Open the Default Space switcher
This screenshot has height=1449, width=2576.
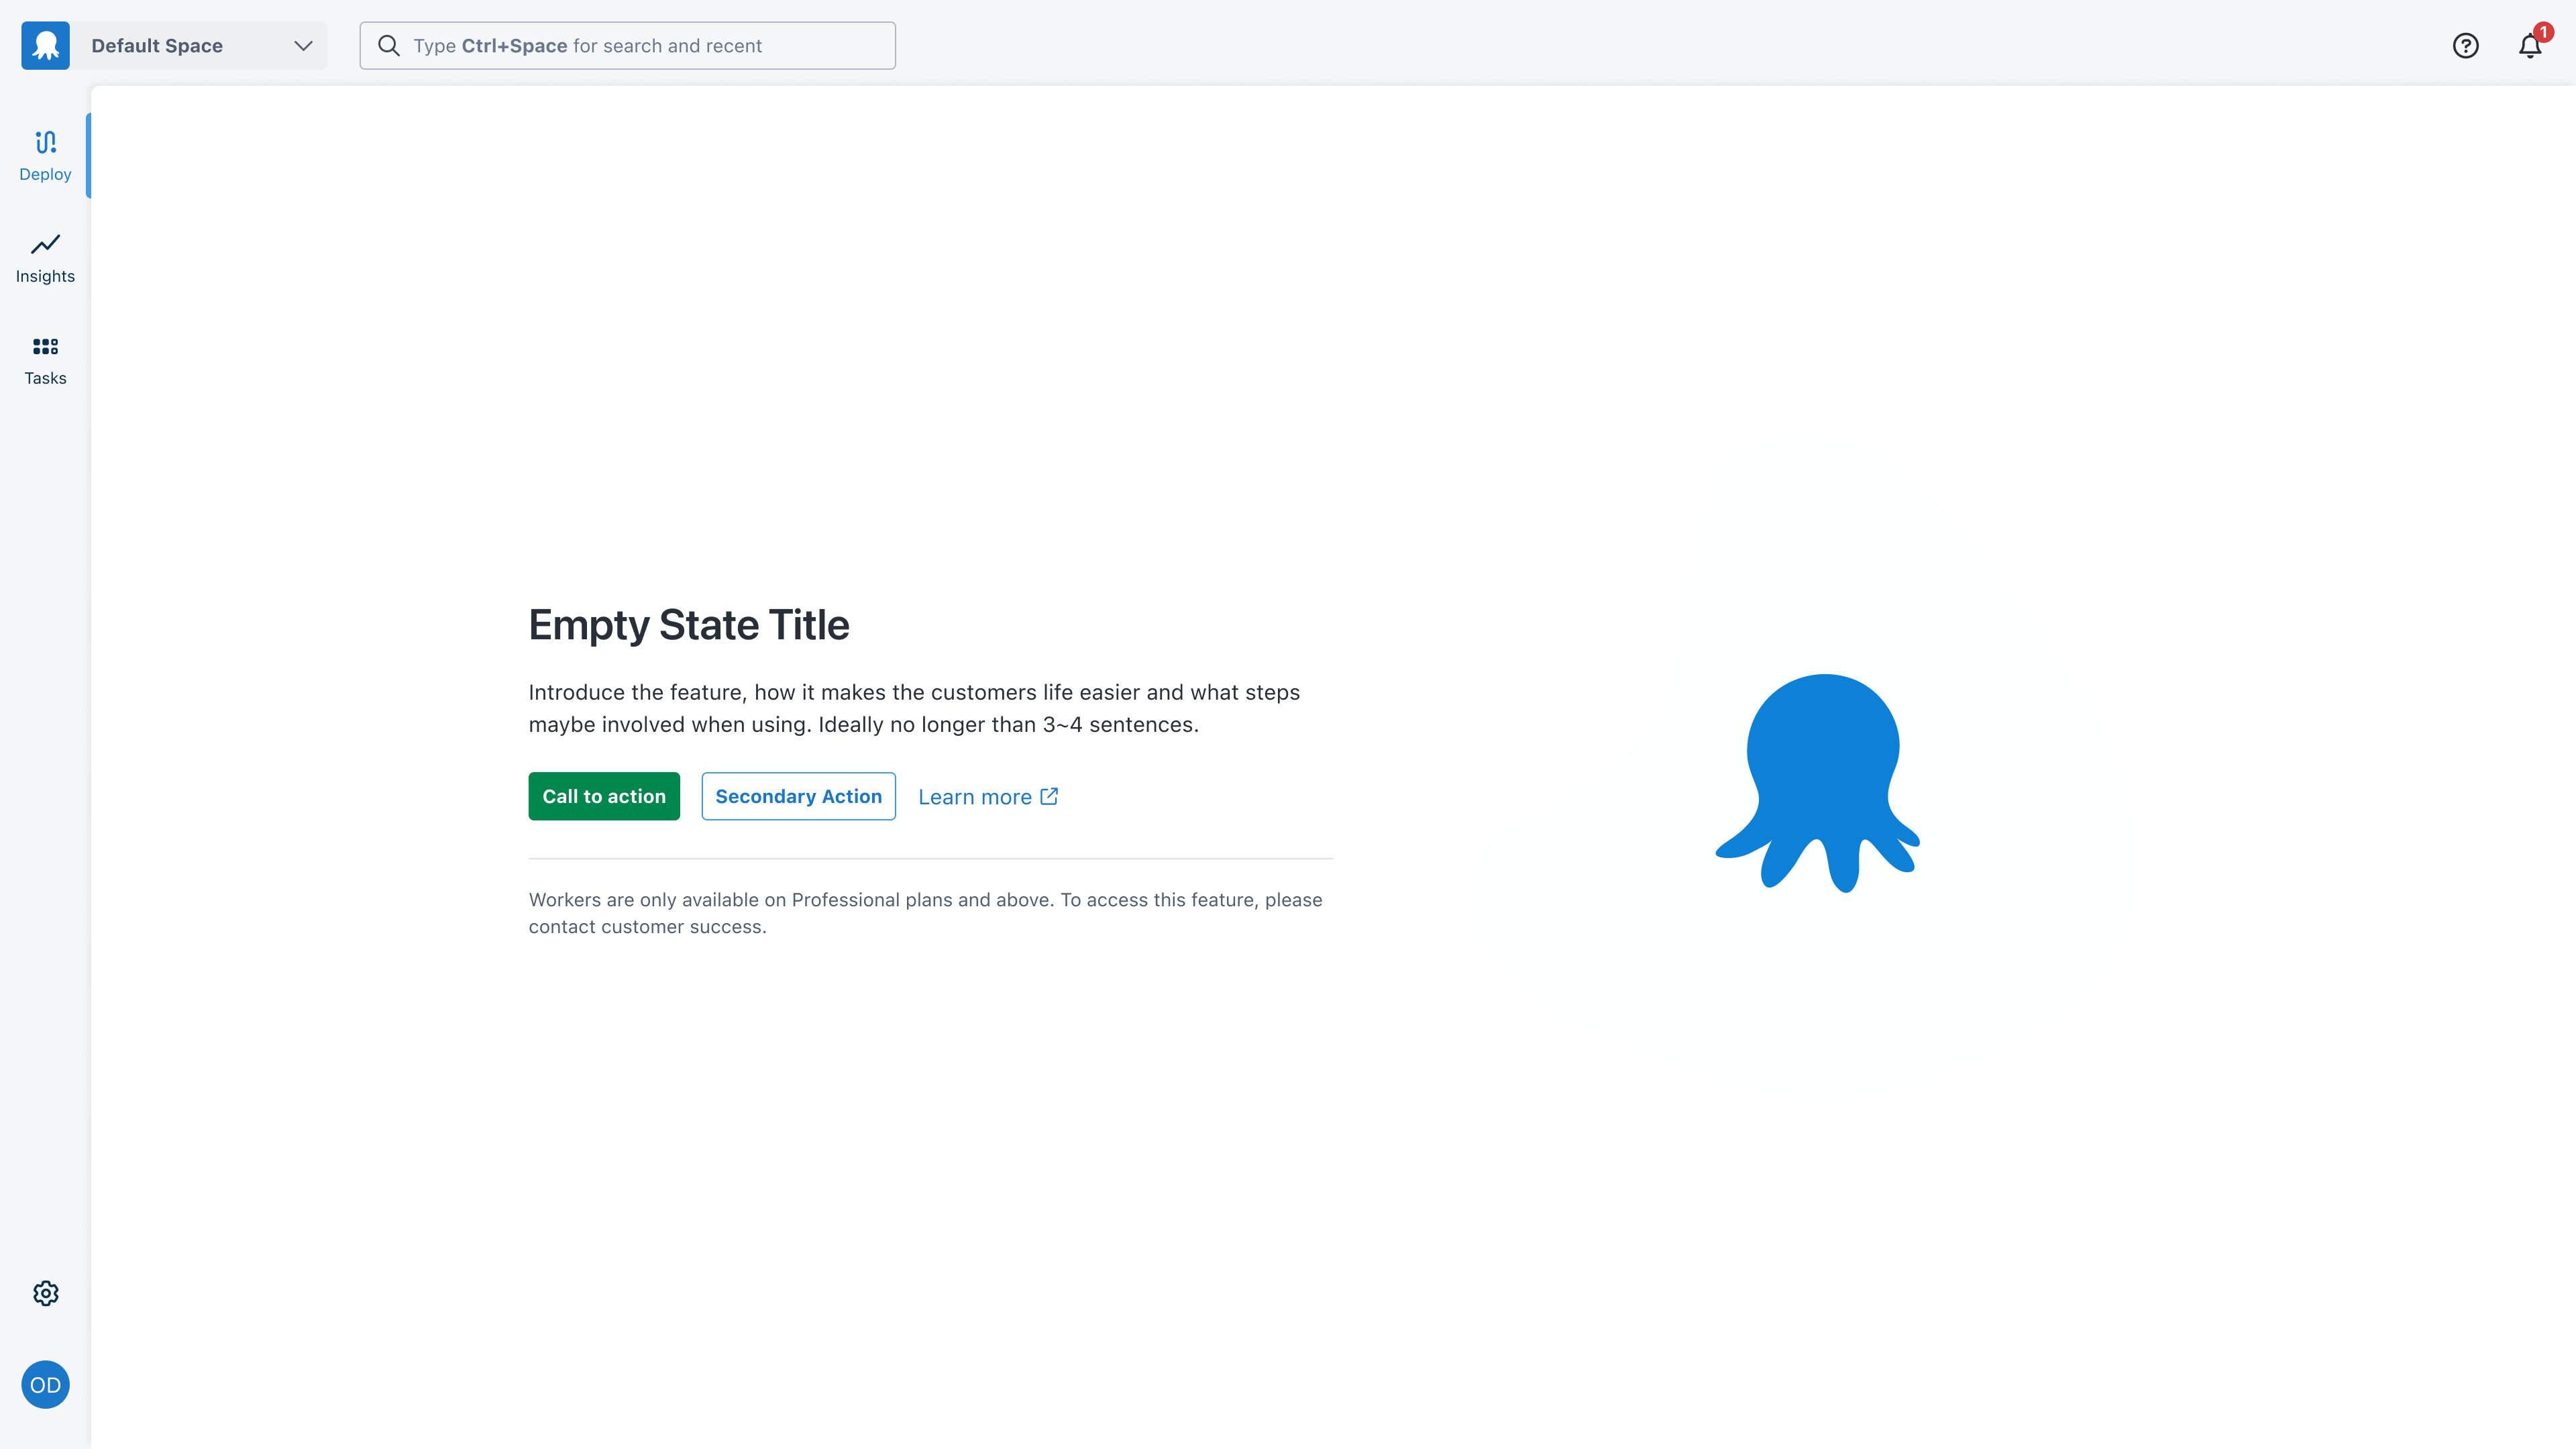point(157,46)
